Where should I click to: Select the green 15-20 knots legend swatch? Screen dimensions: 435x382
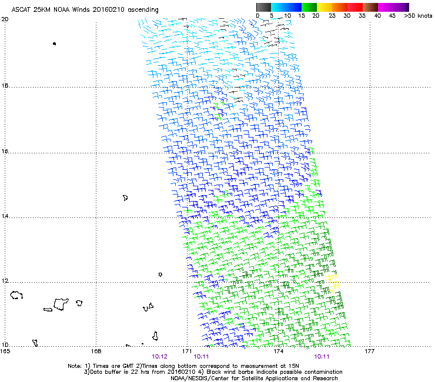pyautogui.click(x=309, y=7)
